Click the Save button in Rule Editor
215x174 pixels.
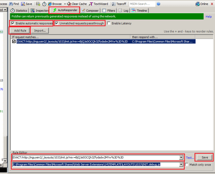coord(204,157)
